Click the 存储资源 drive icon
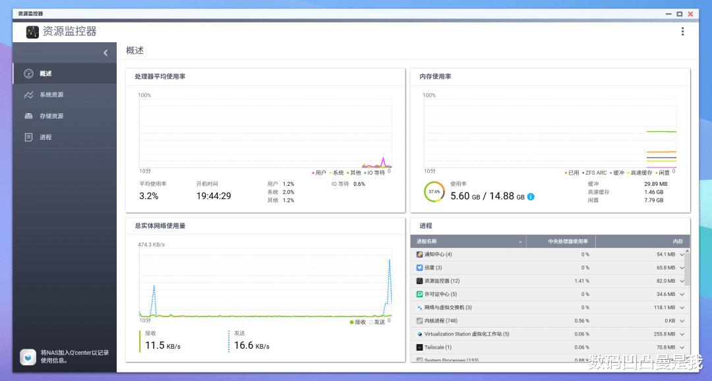Viewport: 712px width, 381px height. point(28,116)
